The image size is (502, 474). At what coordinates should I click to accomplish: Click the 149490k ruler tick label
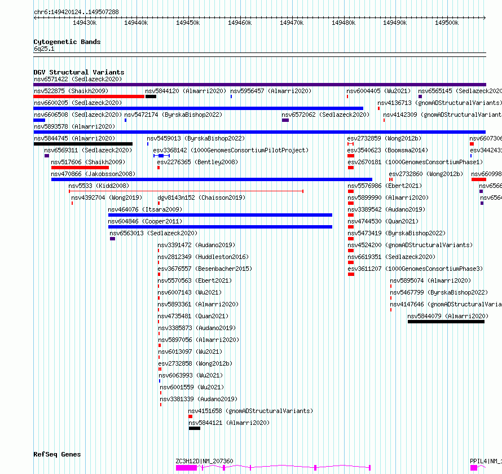395,23
